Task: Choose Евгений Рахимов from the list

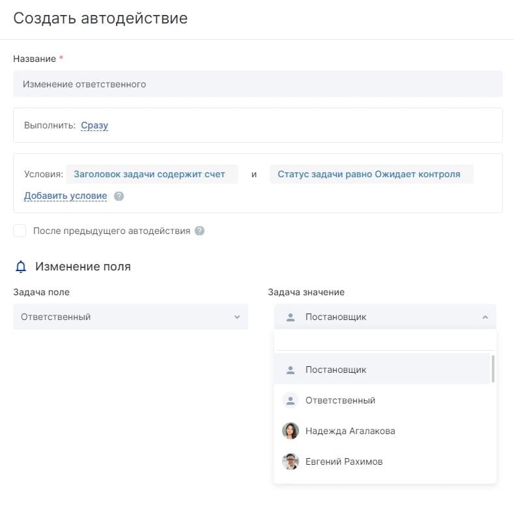Action: [x=344, y=461]
